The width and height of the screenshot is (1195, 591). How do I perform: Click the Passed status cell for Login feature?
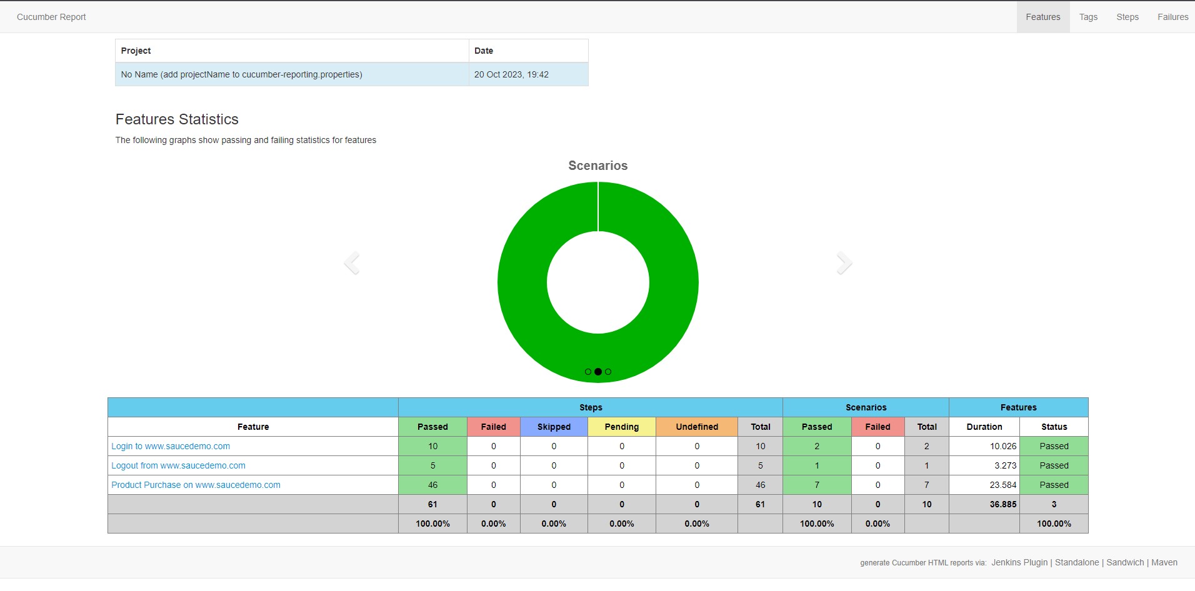(x=1054, y=446)
